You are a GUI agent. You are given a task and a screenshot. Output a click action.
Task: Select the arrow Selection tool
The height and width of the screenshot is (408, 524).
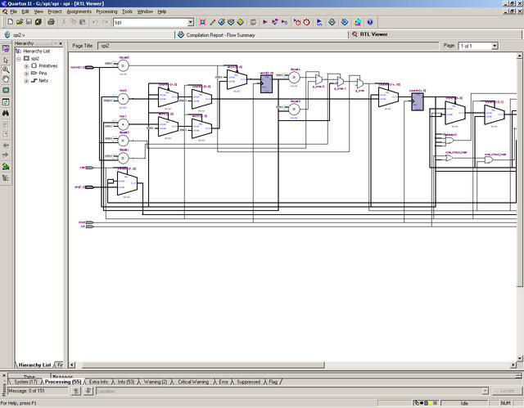point(6,61)
